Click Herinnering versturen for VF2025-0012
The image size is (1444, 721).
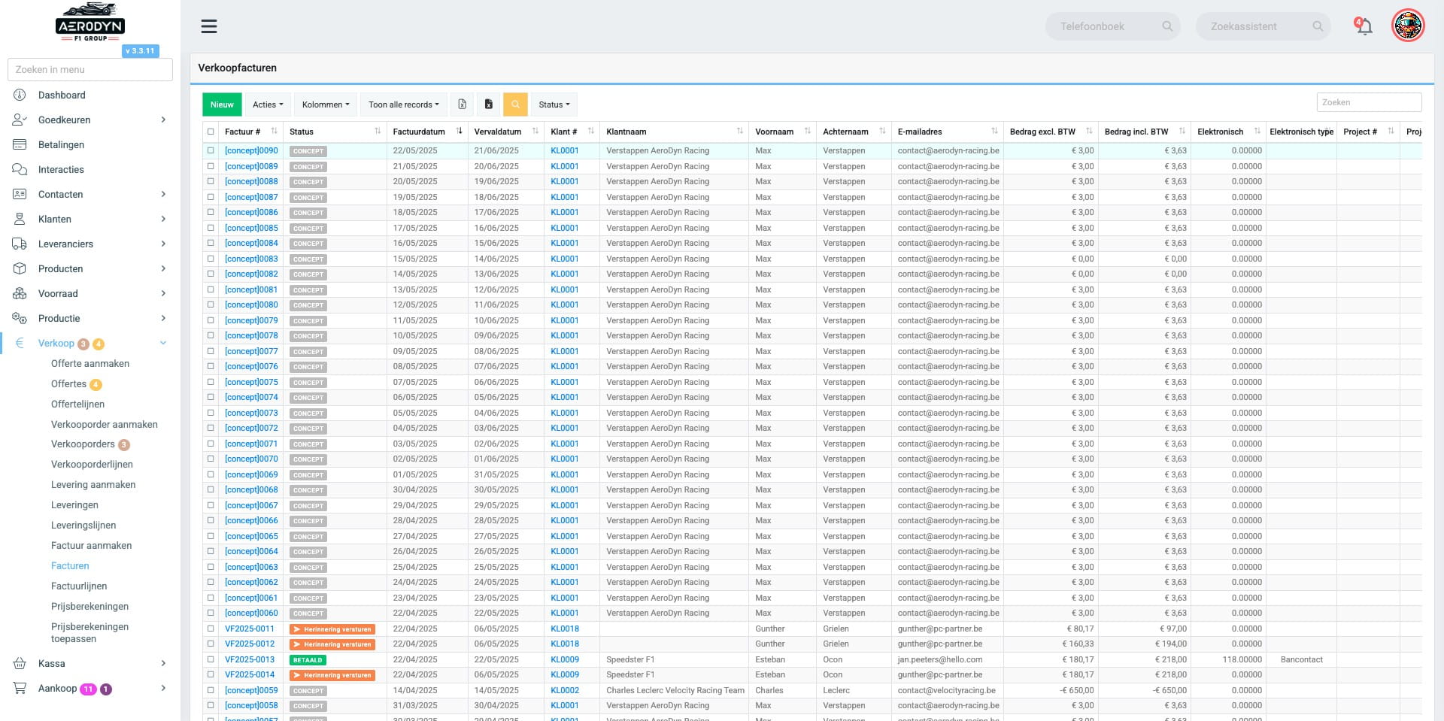point(332,644)
